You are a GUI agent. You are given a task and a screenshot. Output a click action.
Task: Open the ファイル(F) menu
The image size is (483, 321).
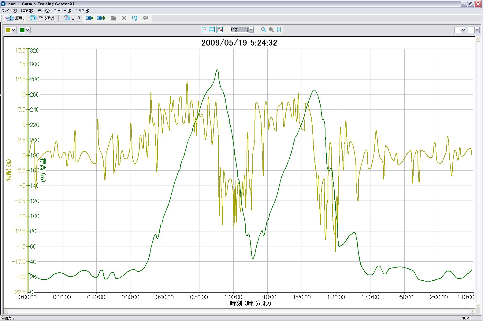pos(9,11)
